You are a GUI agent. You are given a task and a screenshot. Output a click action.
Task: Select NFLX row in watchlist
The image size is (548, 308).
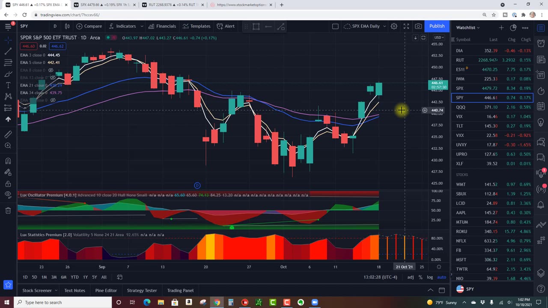pos(492,241)
